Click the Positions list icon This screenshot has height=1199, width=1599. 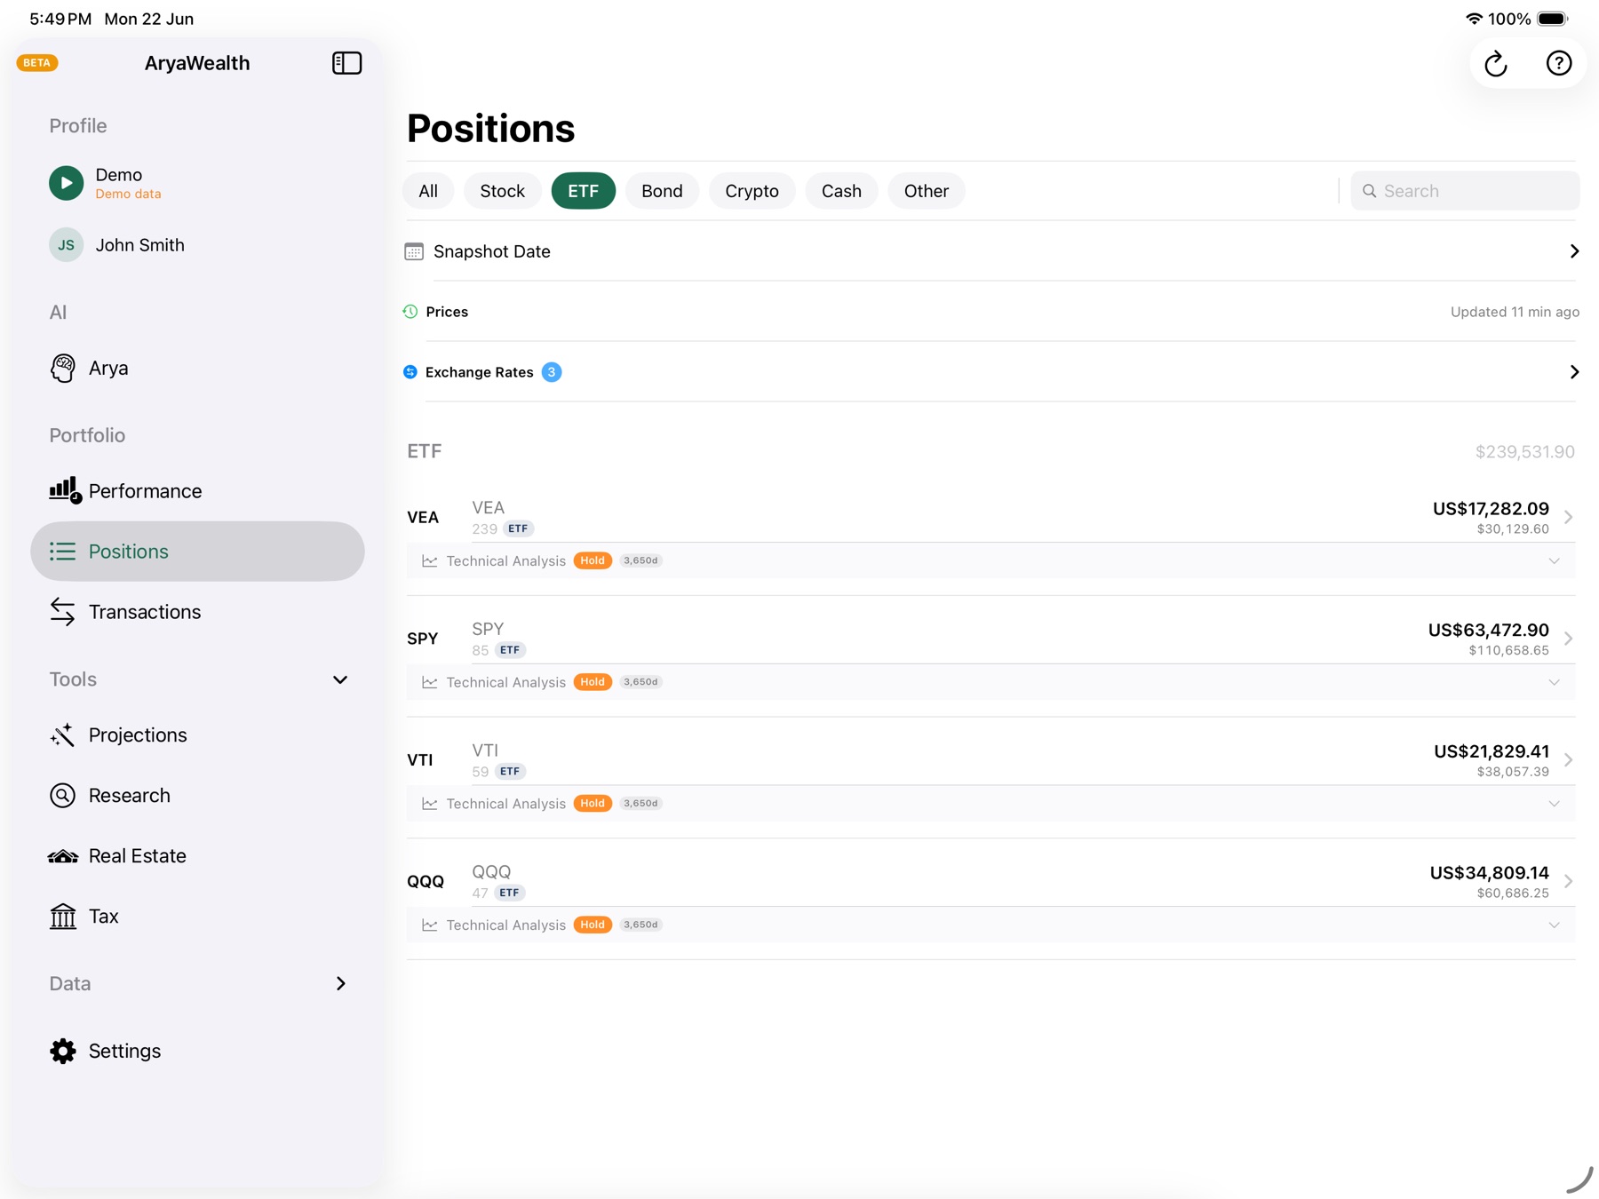click(62, 552)
